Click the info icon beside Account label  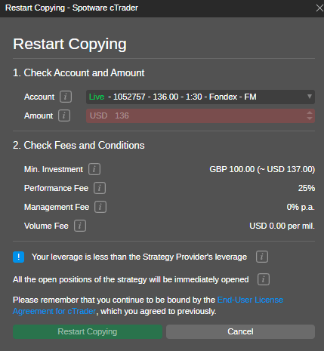click(x=66, y=97)
